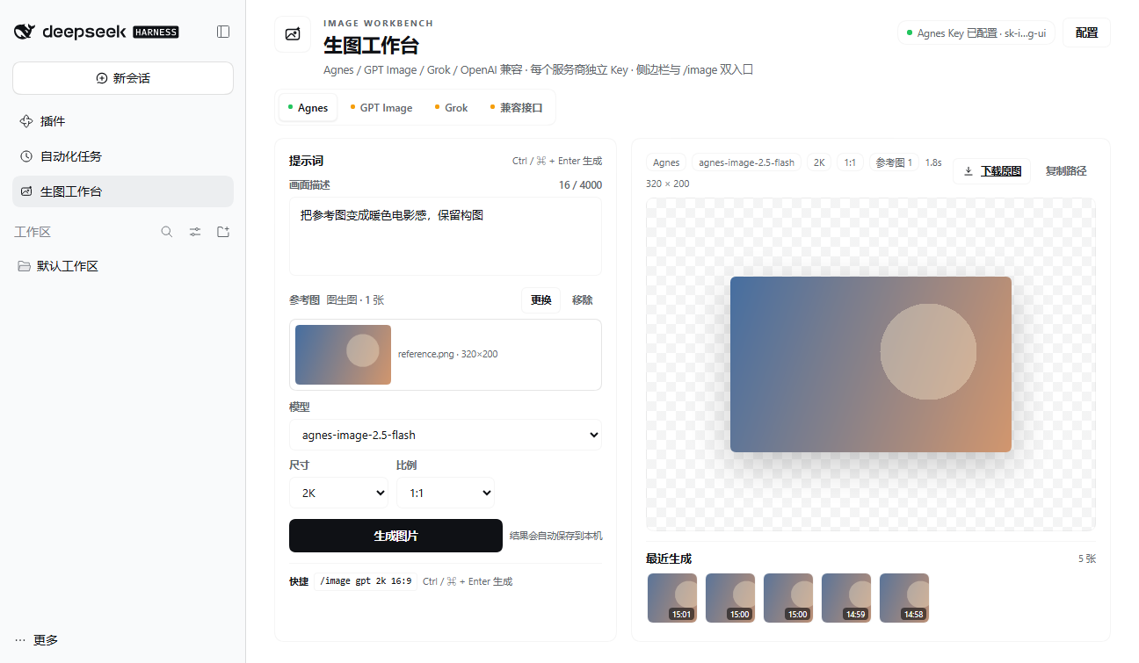Click the download arrow icon

click(x=969, y=171)
